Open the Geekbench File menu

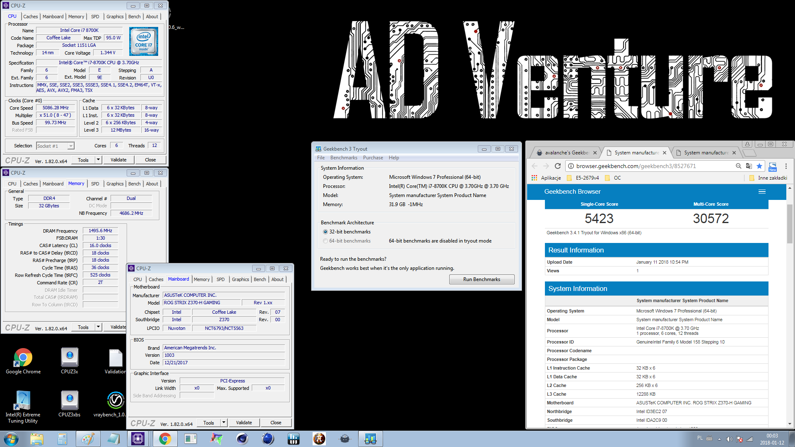321,158
